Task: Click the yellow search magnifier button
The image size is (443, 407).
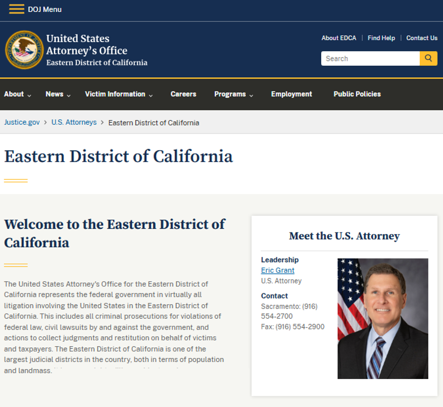Action: pyautogui.click(x=428, y=59)
